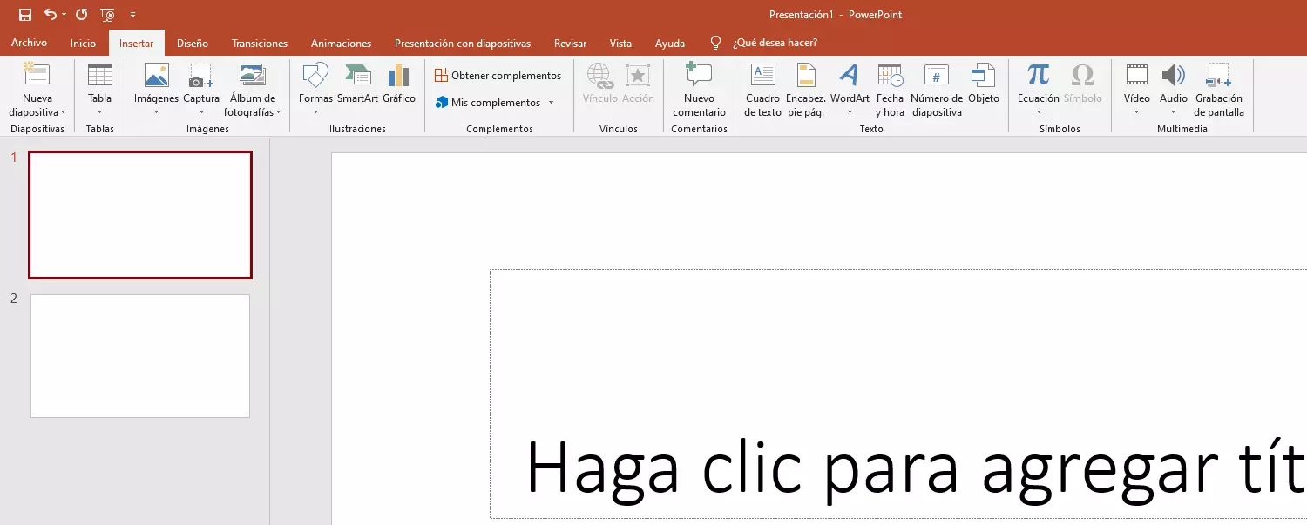Viewport: 1307px width, 525px height.
Task: Switch to the Diseño tab
Action: click(193, 44)
